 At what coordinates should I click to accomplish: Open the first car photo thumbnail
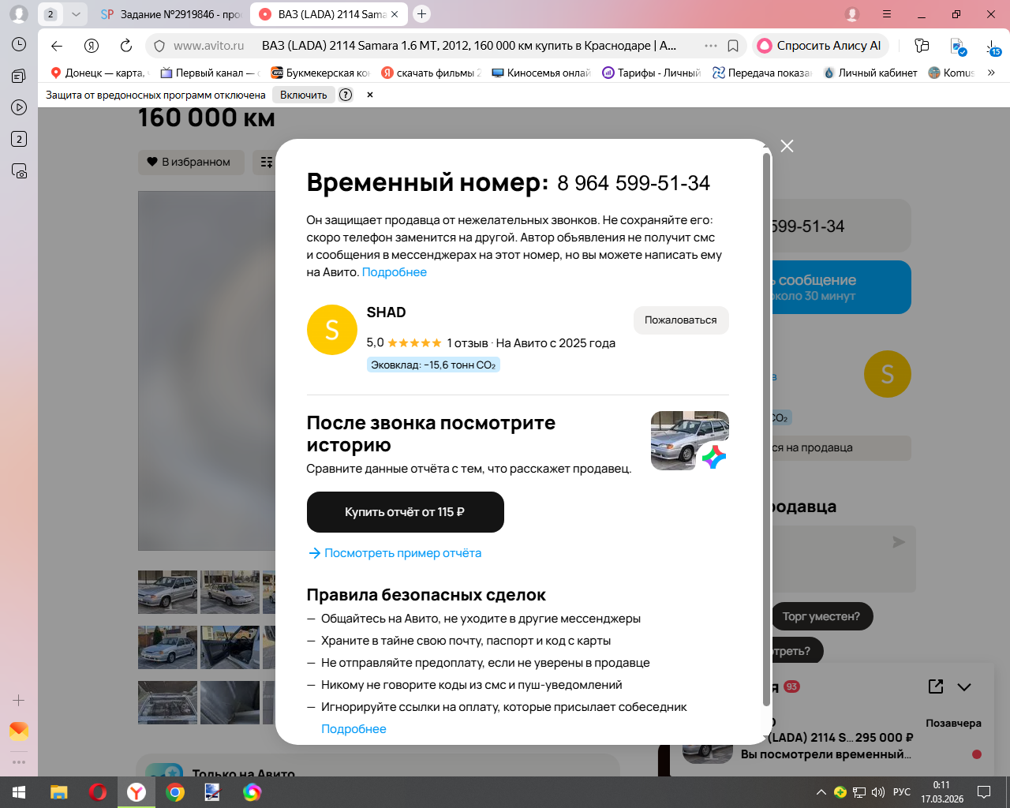167,592
